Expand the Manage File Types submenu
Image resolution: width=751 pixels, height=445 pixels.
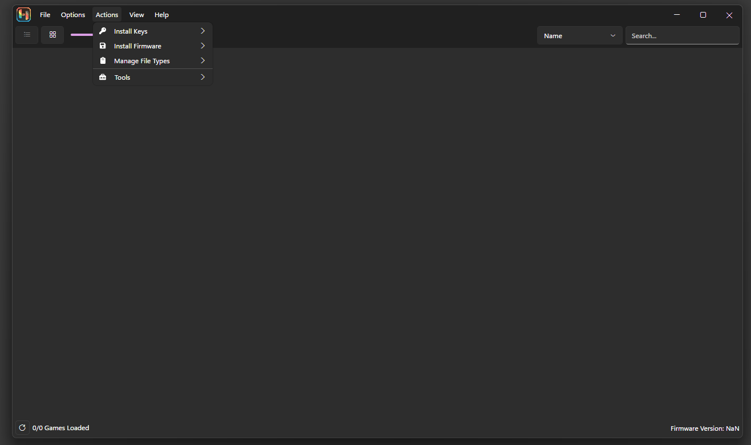[x=202, y=60]
